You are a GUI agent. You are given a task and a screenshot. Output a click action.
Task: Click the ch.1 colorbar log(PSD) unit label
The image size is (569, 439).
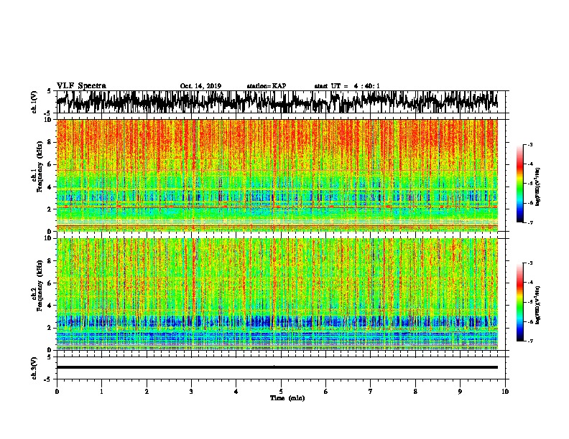click(x=538, y=187)
